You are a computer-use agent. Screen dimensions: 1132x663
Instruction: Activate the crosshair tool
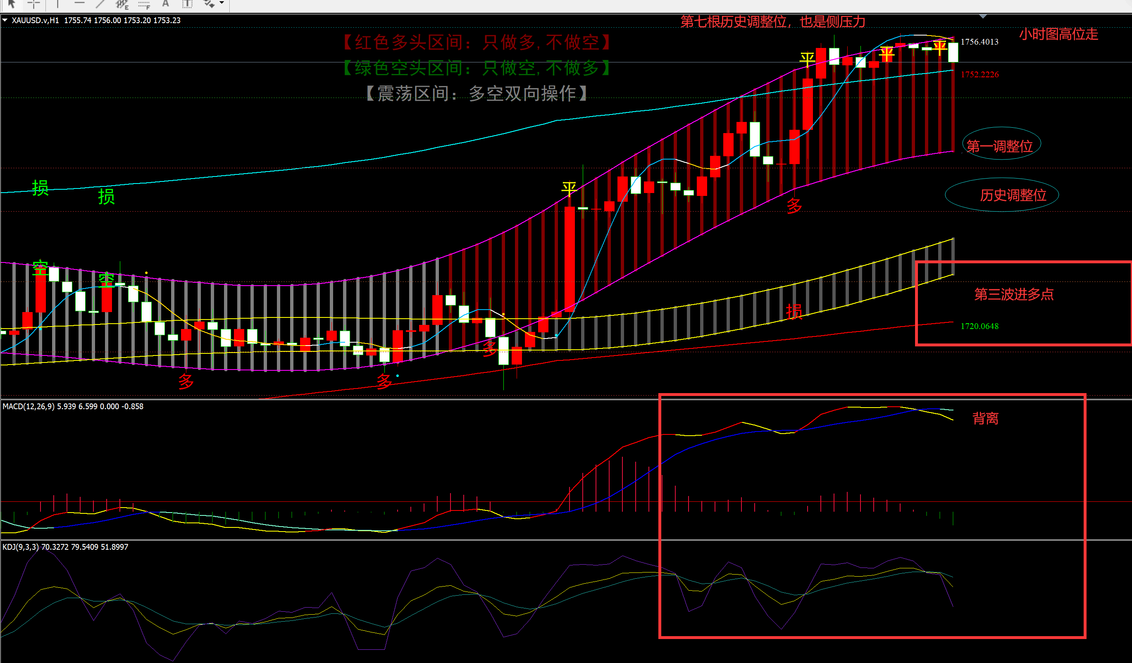click(x=34, y=4)
